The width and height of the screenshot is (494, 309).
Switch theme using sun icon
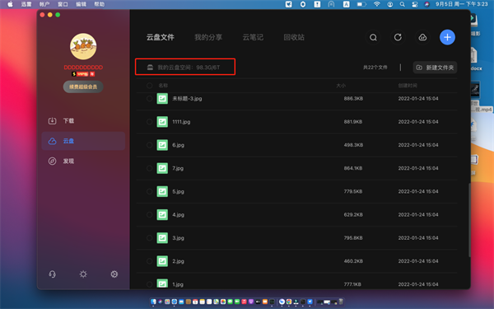(x=83, y=274)
